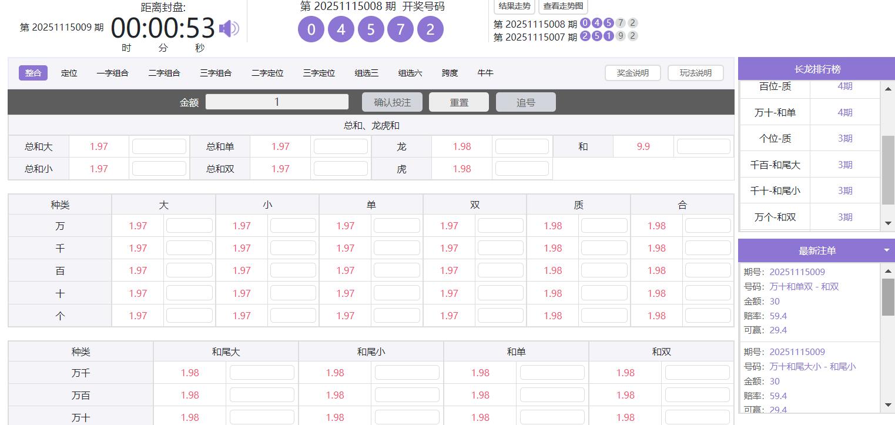Click the 金额 amount input field
Image resolution: width=895 pixels, height=425 pixels.
(x=277, y=101)
